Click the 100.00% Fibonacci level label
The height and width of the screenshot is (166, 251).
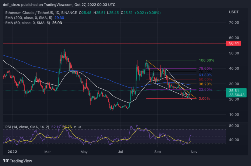tap(207, 60)
